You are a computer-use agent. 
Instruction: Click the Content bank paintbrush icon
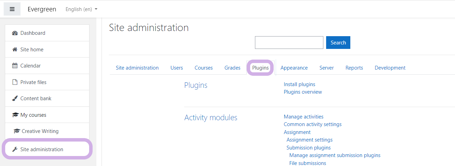(15, 98)
